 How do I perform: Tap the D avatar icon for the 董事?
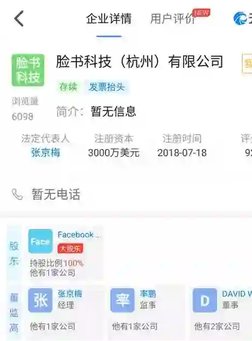[205, 301]
